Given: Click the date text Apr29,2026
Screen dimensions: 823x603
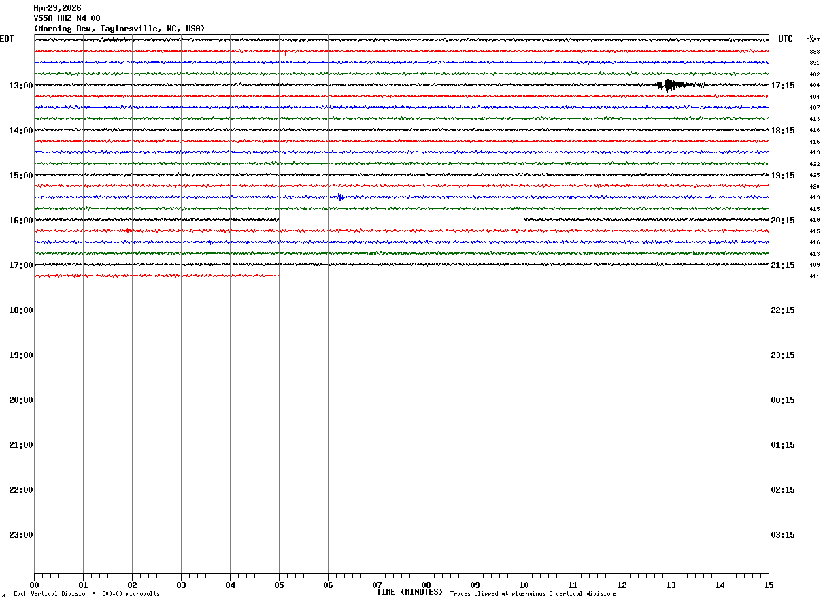Looking at the screenshot, I should tap(57, 8).
